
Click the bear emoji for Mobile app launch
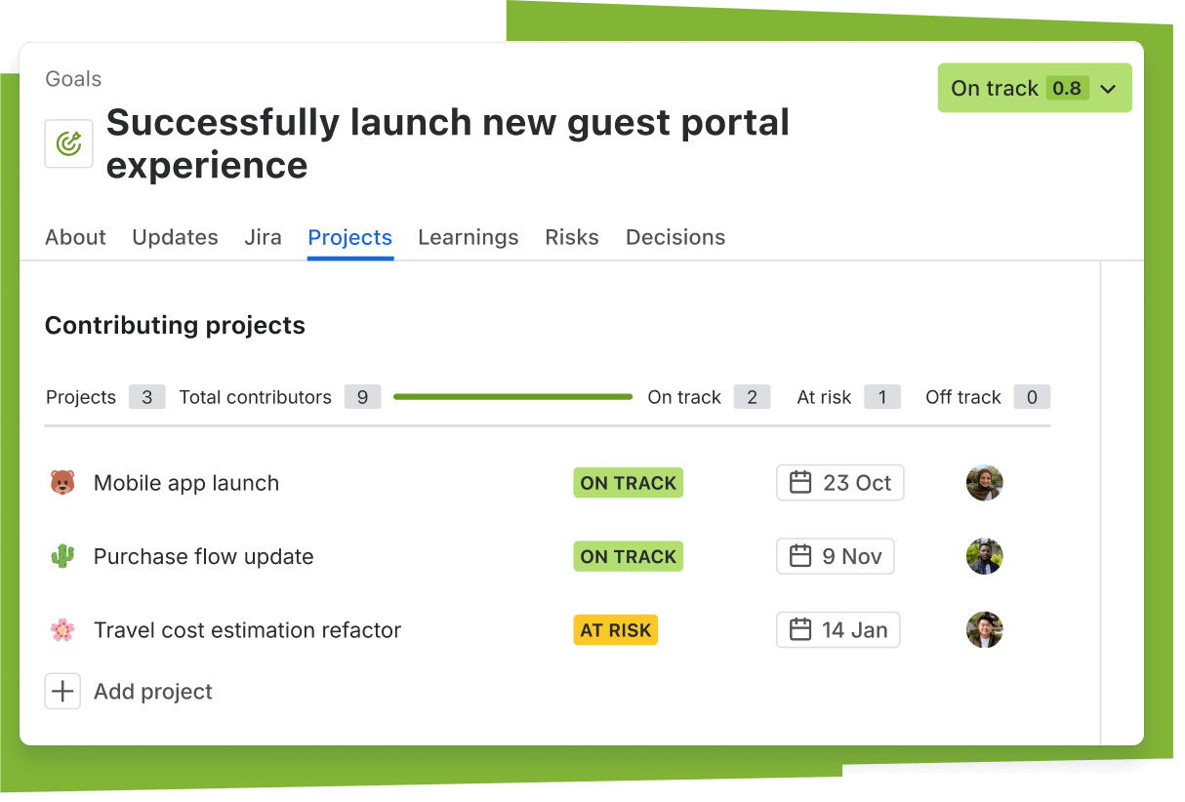tap(62, 483)
